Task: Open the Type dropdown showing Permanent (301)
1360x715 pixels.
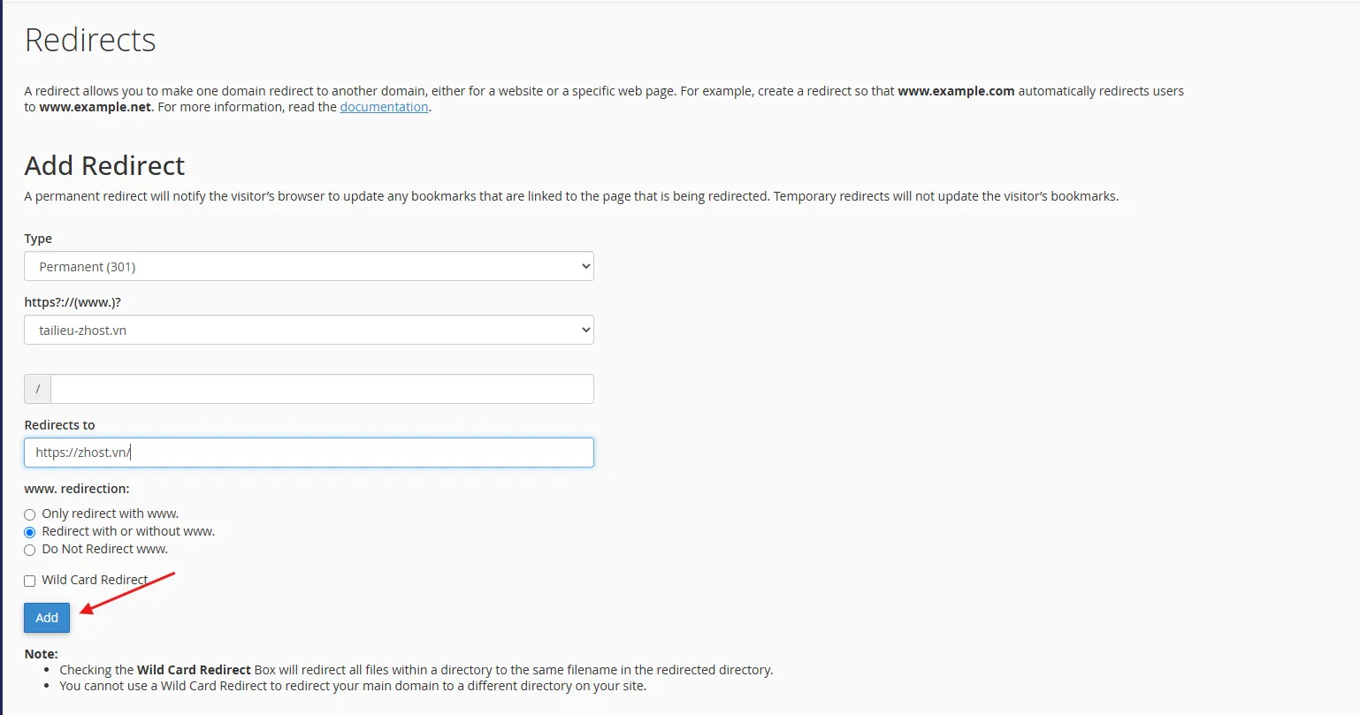Action: point(309,266)
